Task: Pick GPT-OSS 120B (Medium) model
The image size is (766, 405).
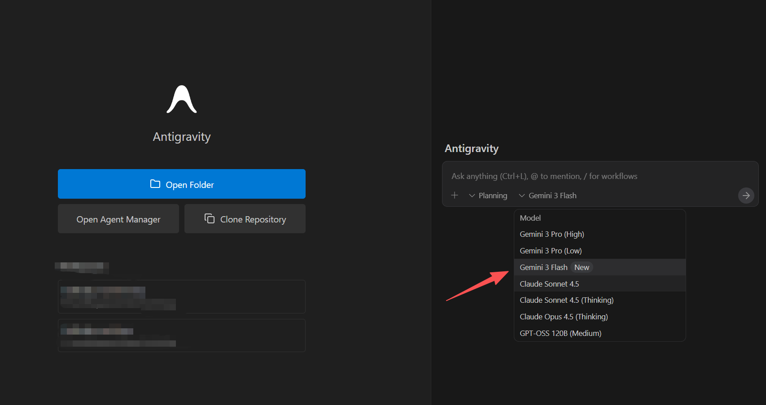Action: pyautogui.click(x=560, y=333)
